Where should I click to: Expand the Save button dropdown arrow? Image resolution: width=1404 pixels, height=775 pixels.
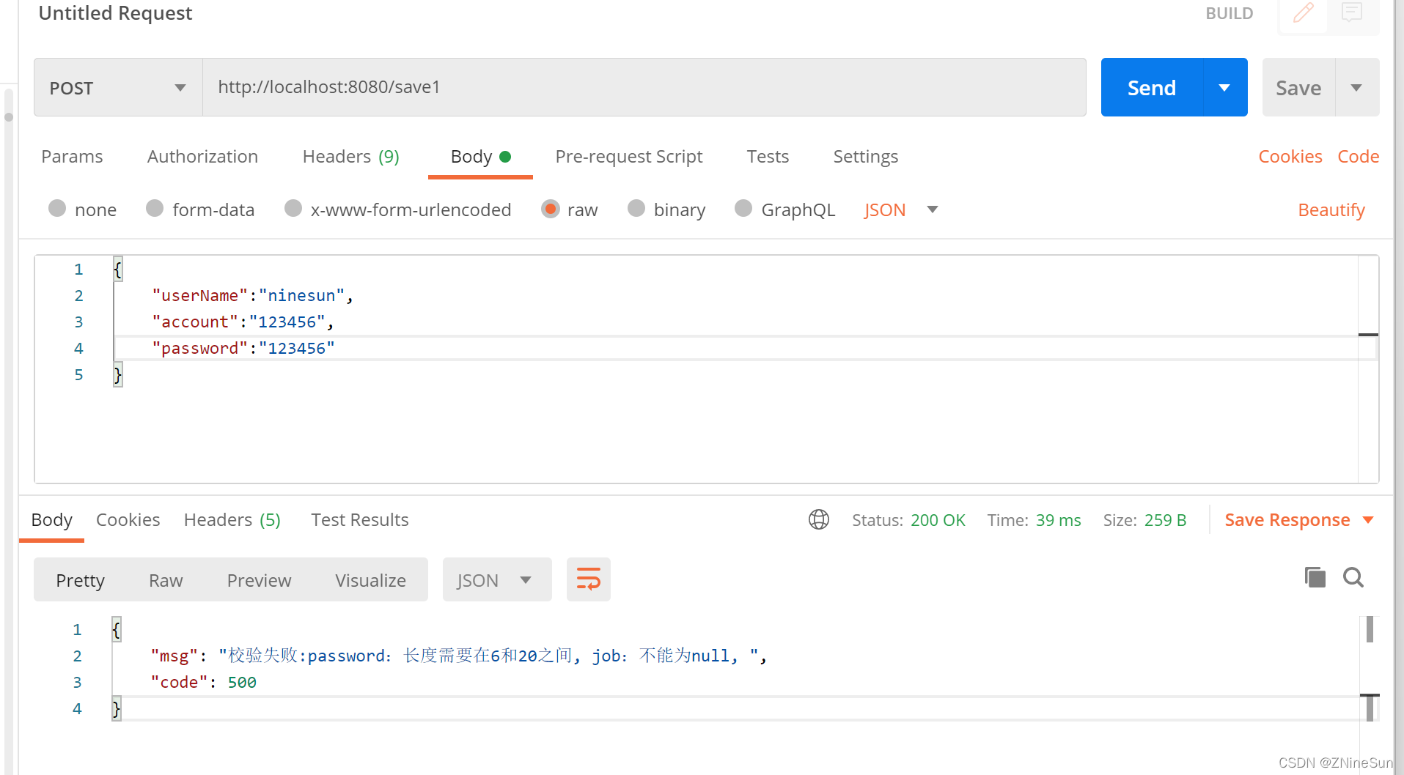pos(1356,88)
